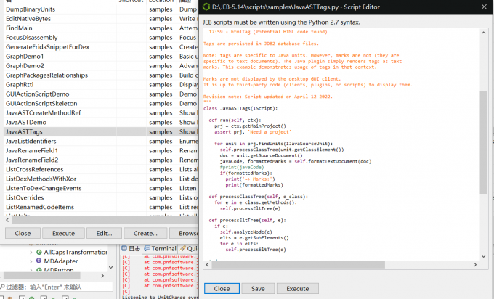Click the left arrow of the script list horizontal scrollbar
This screenshot has width=494, height=299.
click(7, 220)
